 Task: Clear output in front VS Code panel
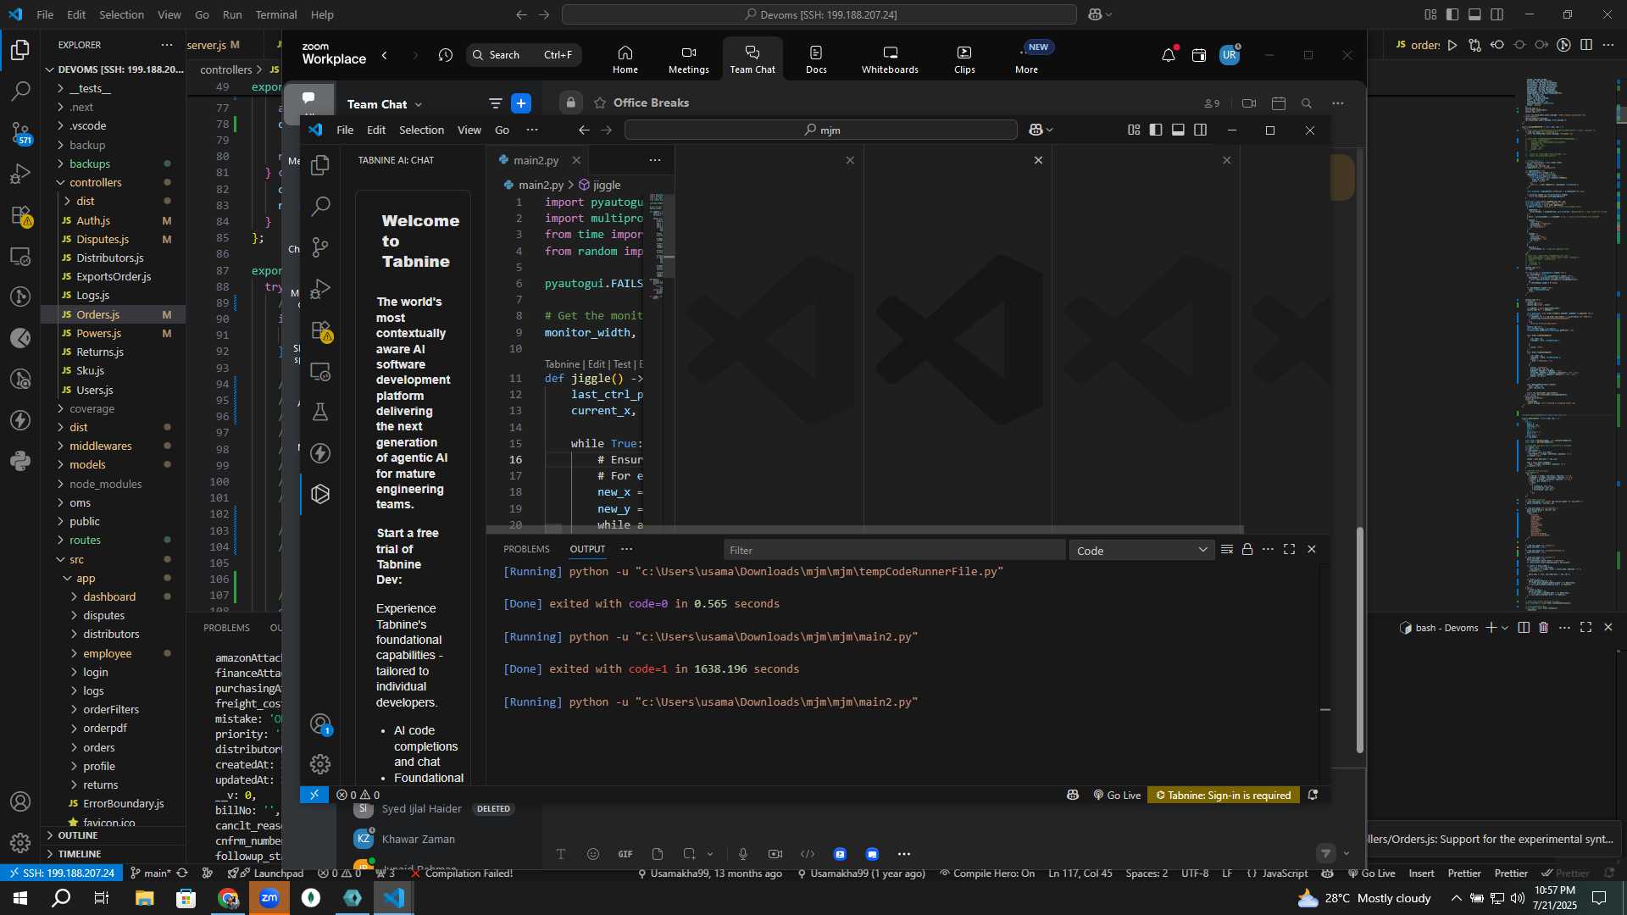click(x=1226, y=550)
